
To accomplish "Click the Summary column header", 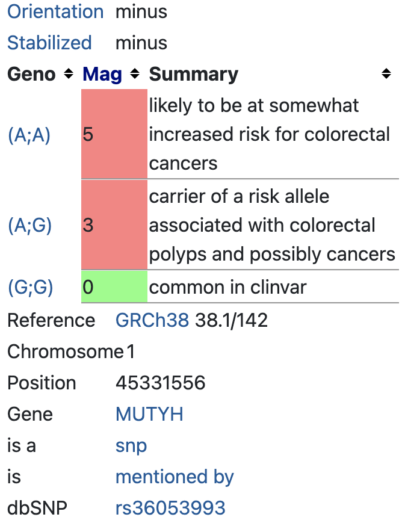I will point(193,74).
